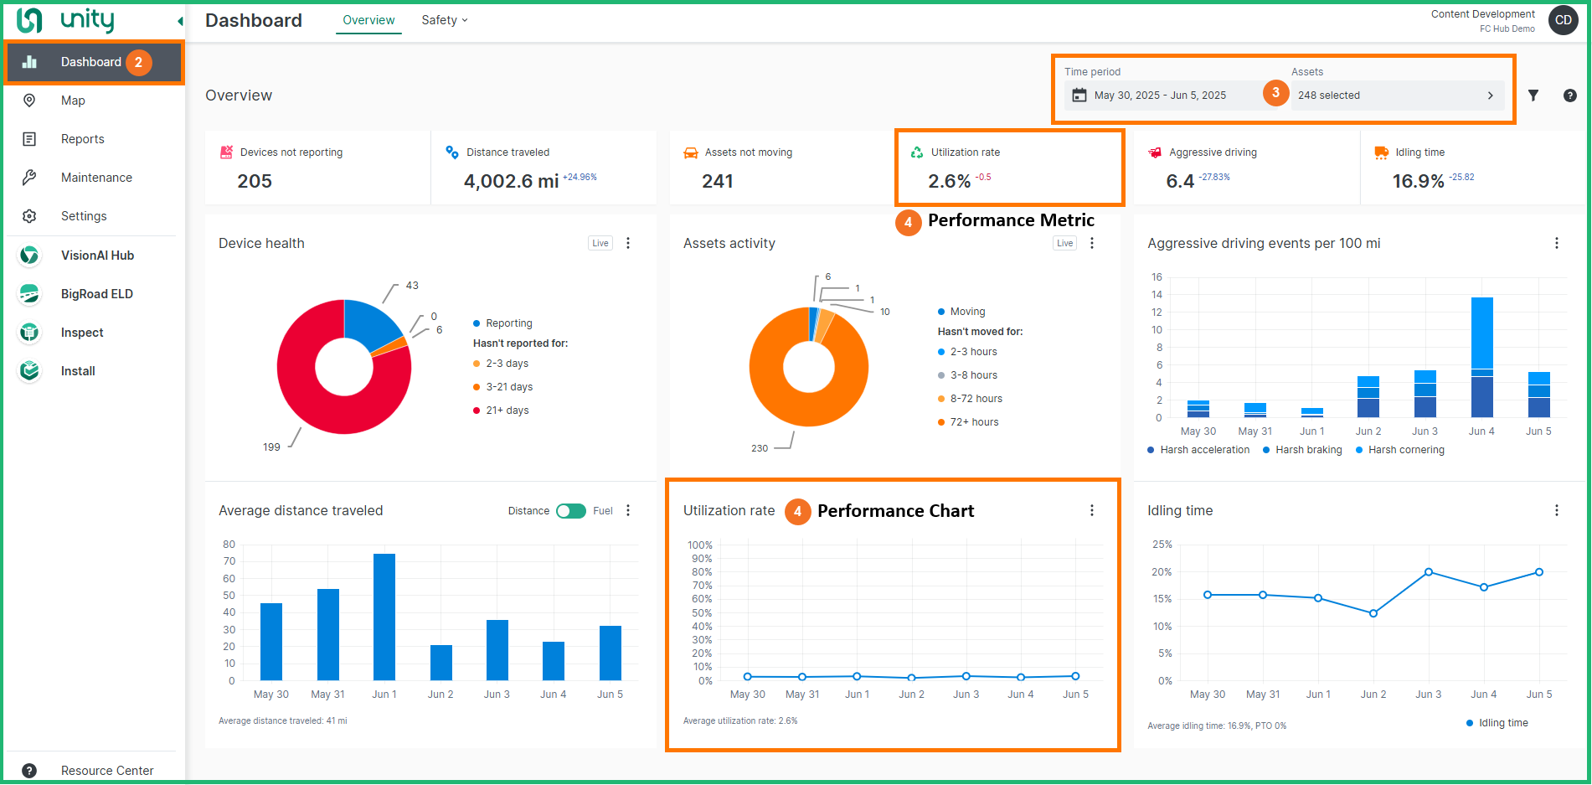This screenshot has height=785, width=1592.
Task: Click the Live badge on Assets activity
Action: click(x=1064, y=242)
